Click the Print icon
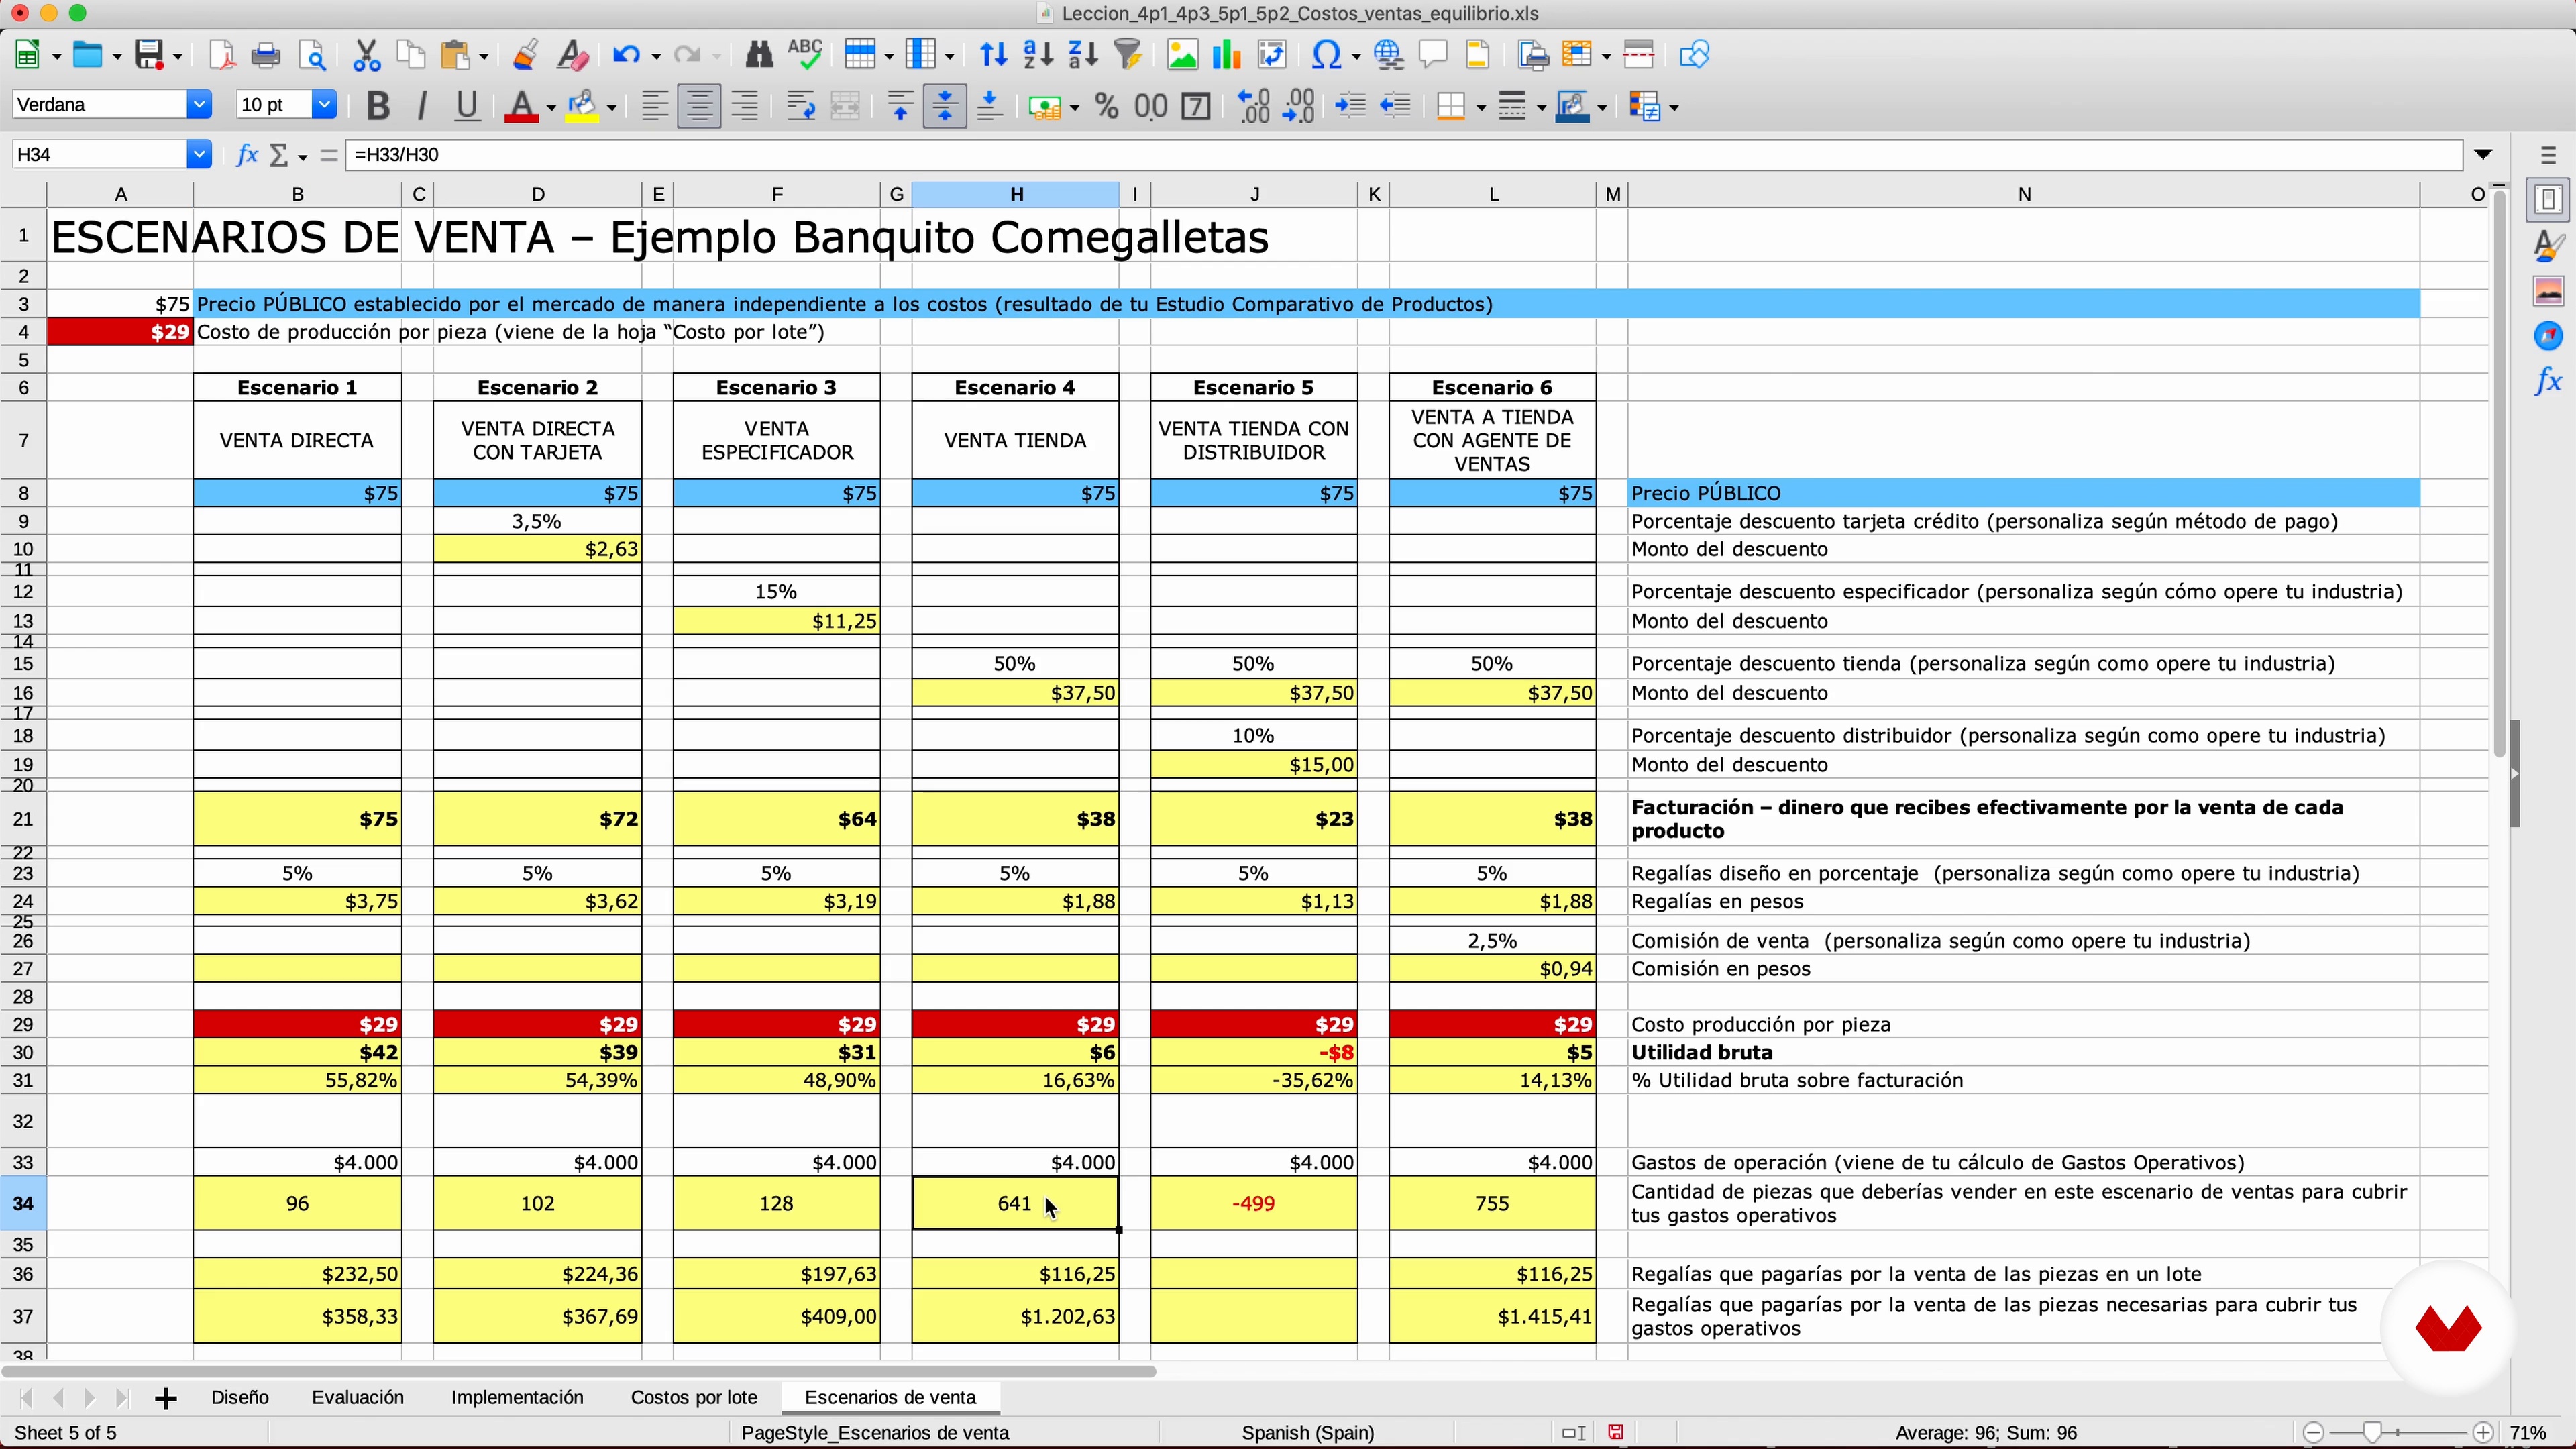 coord(266,55)
